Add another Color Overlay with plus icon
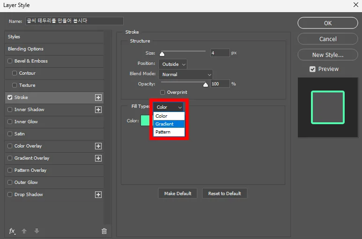362x239 pixels. [98, 146]
